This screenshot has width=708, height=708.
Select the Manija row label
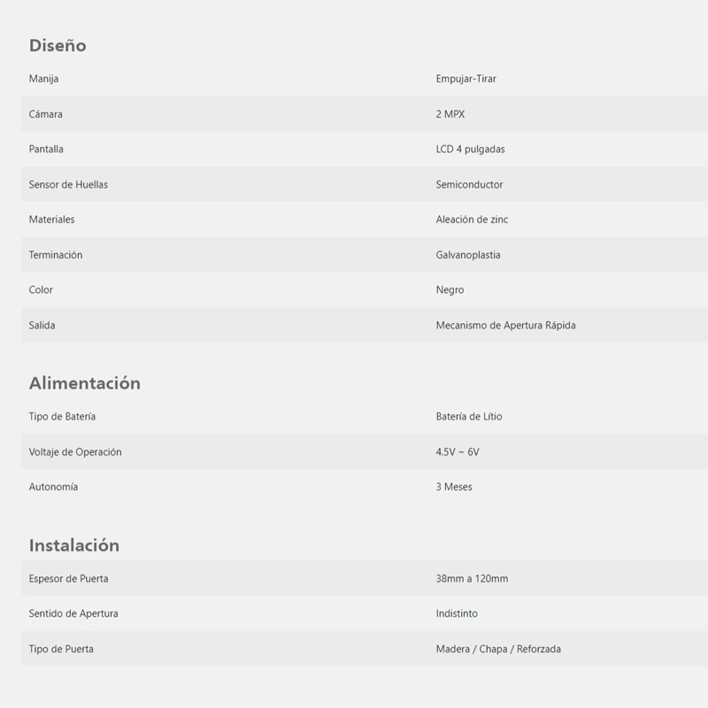point(43,79)
